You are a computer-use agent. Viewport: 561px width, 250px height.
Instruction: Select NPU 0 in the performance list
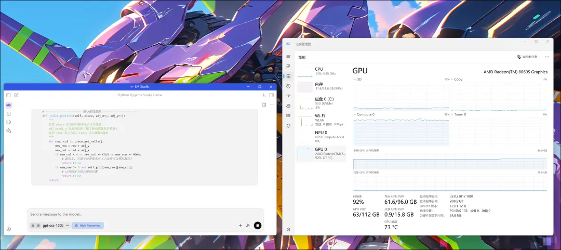pyautogui.click(x=321, y=137)
